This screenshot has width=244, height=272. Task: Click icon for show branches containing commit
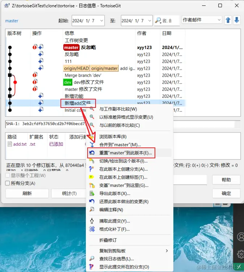(91, 267)
